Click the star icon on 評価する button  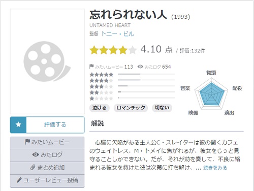click(18, 124)
